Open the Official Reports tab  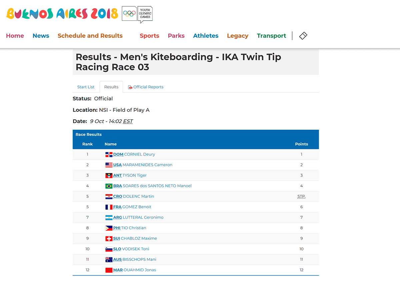(x=146, y=87)
